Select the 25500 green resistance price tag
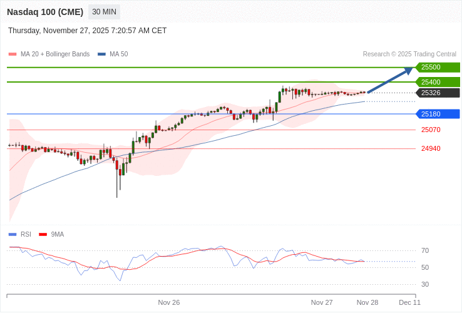The height and width of the screenshot is (313, 462). (x=438, y=67)
